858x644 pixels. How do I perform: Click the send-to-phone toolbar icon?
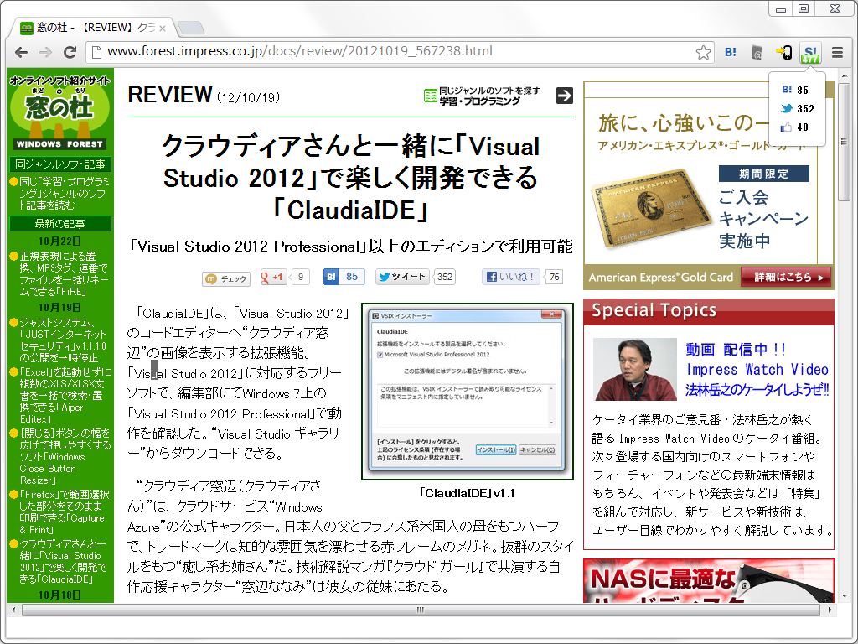pyautogui.click(x=783, y=51)
